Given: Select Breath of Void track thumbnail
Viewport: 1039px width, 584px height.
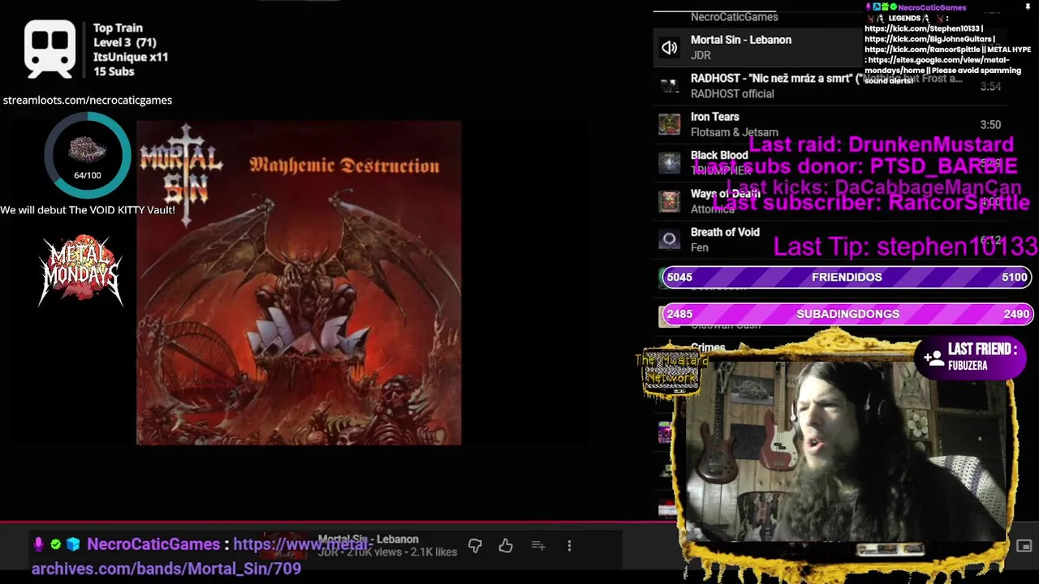Looking at the screenshot, I should click(x=669, y=239).
